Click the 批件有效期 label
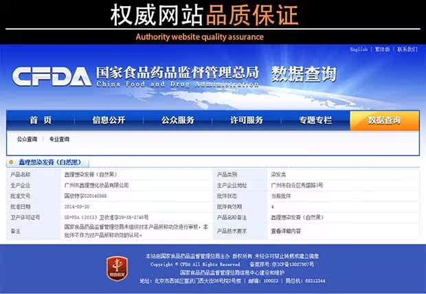Image resolution: width=426 pixels, height=294 pixels. (x=229, y=207)
